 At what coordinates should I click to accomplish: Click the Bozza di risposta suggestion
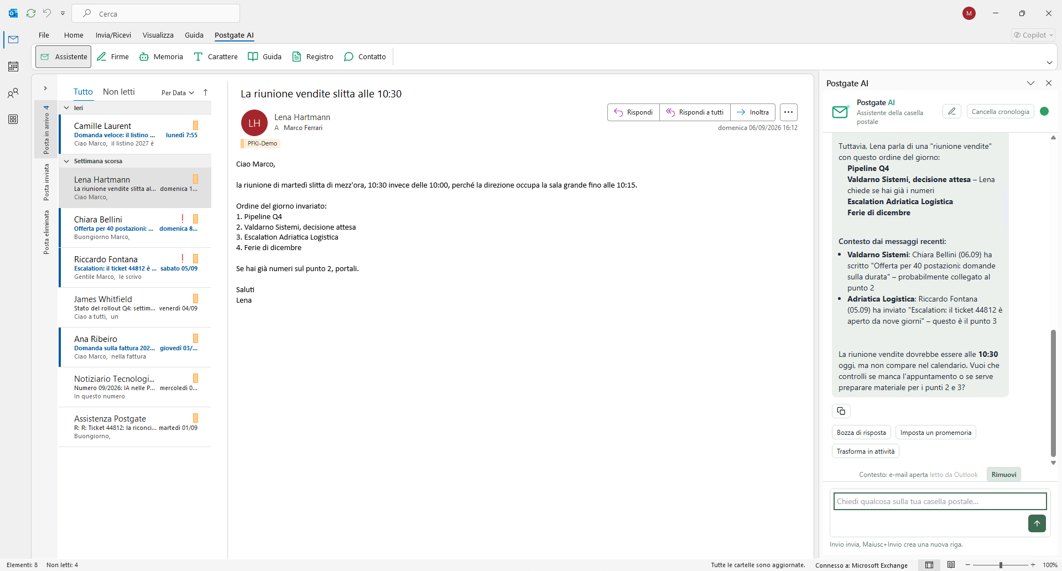click(861, 433)
